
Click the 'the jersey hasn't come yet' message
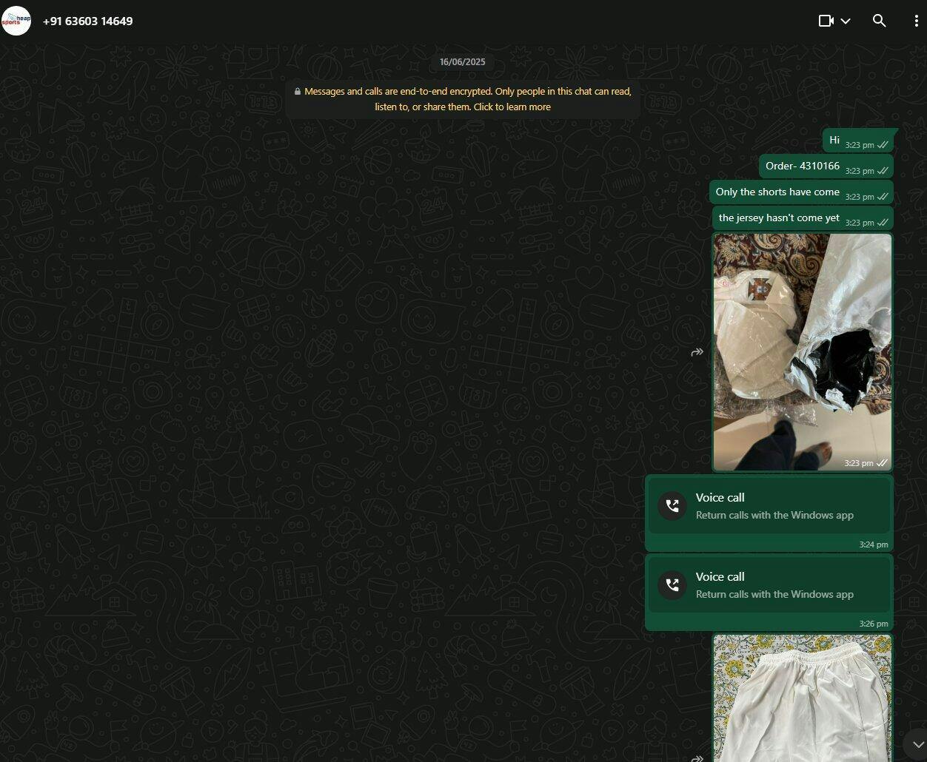coord(779,218)
